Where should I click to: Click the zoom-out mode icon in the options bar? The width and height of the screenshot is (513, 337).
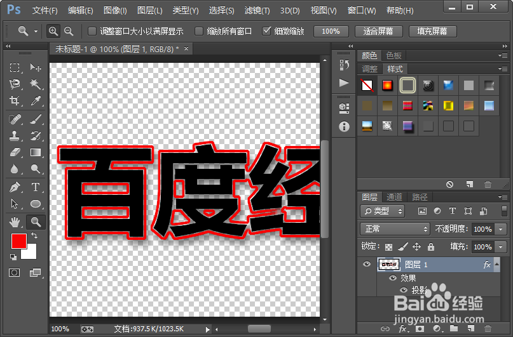point(69,31)
